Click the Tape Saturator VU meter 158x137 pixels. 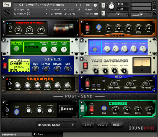click(142, 65)
